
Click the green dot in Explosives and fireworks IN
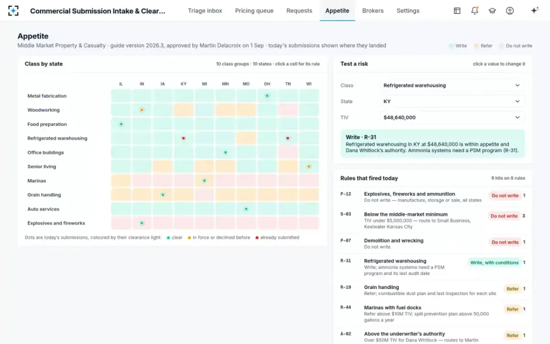pyautogui.click(x=142, y=223)
